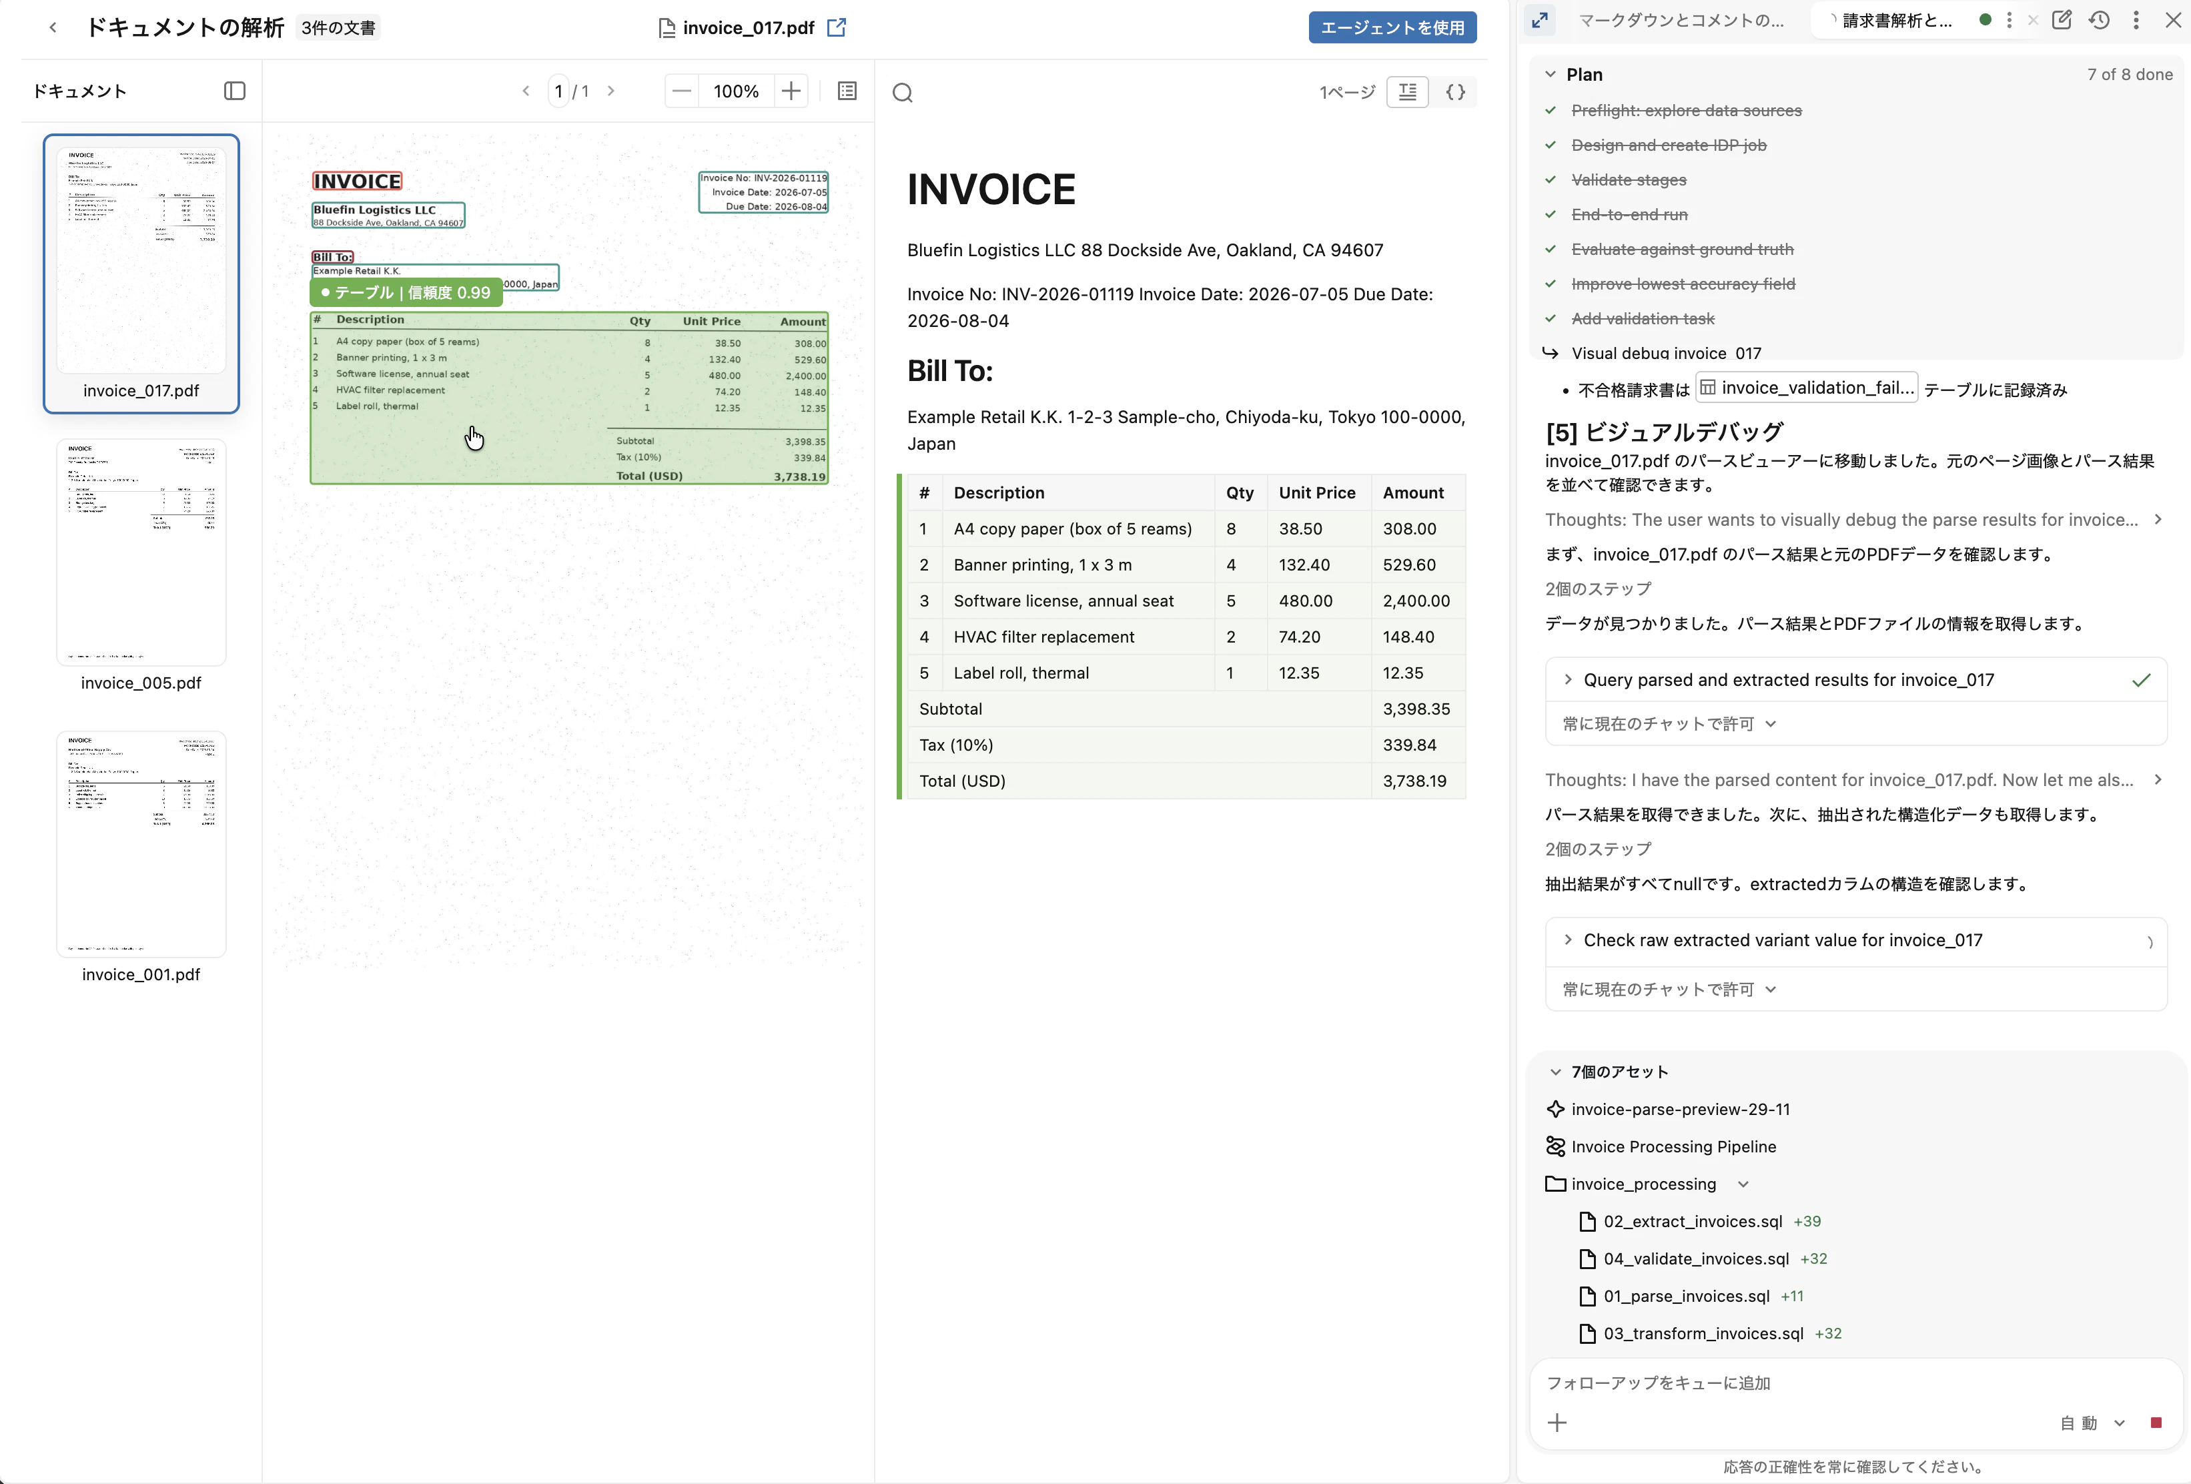The image size is (2191, 1484).
Task: Search the parsed output
Action: coord(902,92)
